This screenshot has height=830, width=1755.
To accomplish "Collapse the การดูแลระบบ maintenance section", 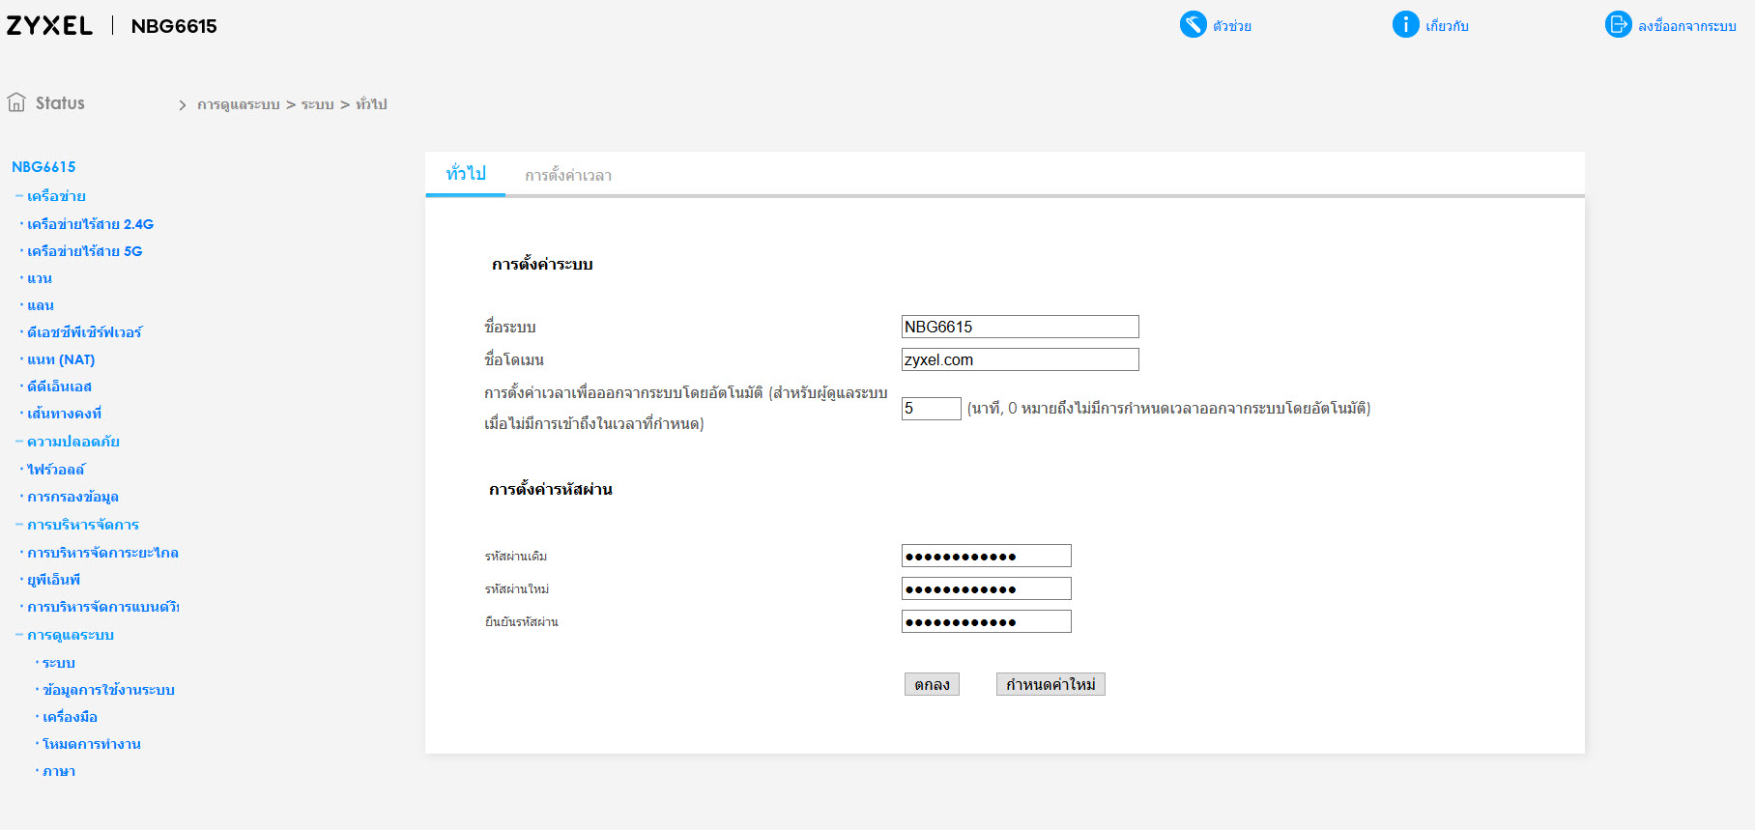I will [x=19, y=635].
